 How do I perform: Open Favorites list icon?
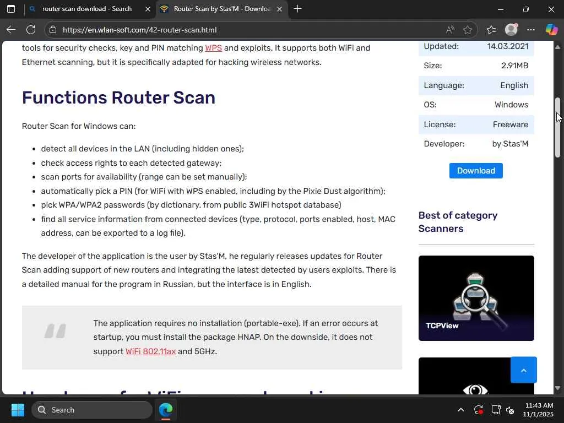[491, 30]
